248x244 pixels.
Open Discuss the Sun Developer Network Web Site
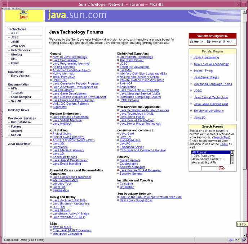151,197
